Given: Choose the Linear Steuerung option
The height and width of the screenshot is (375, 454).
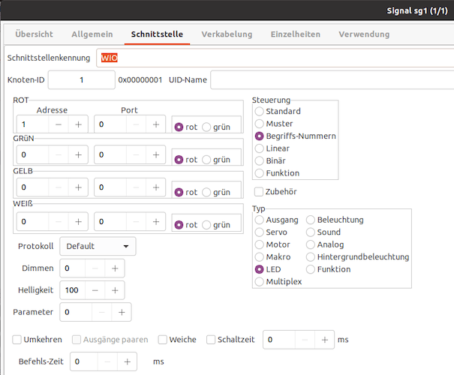Looking at the screenshot, I should [x=260, y=148].
